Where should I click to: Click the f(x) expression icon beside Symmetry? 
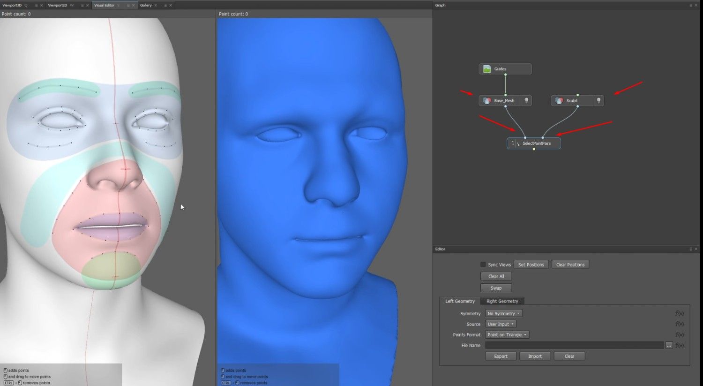(680, 313)
